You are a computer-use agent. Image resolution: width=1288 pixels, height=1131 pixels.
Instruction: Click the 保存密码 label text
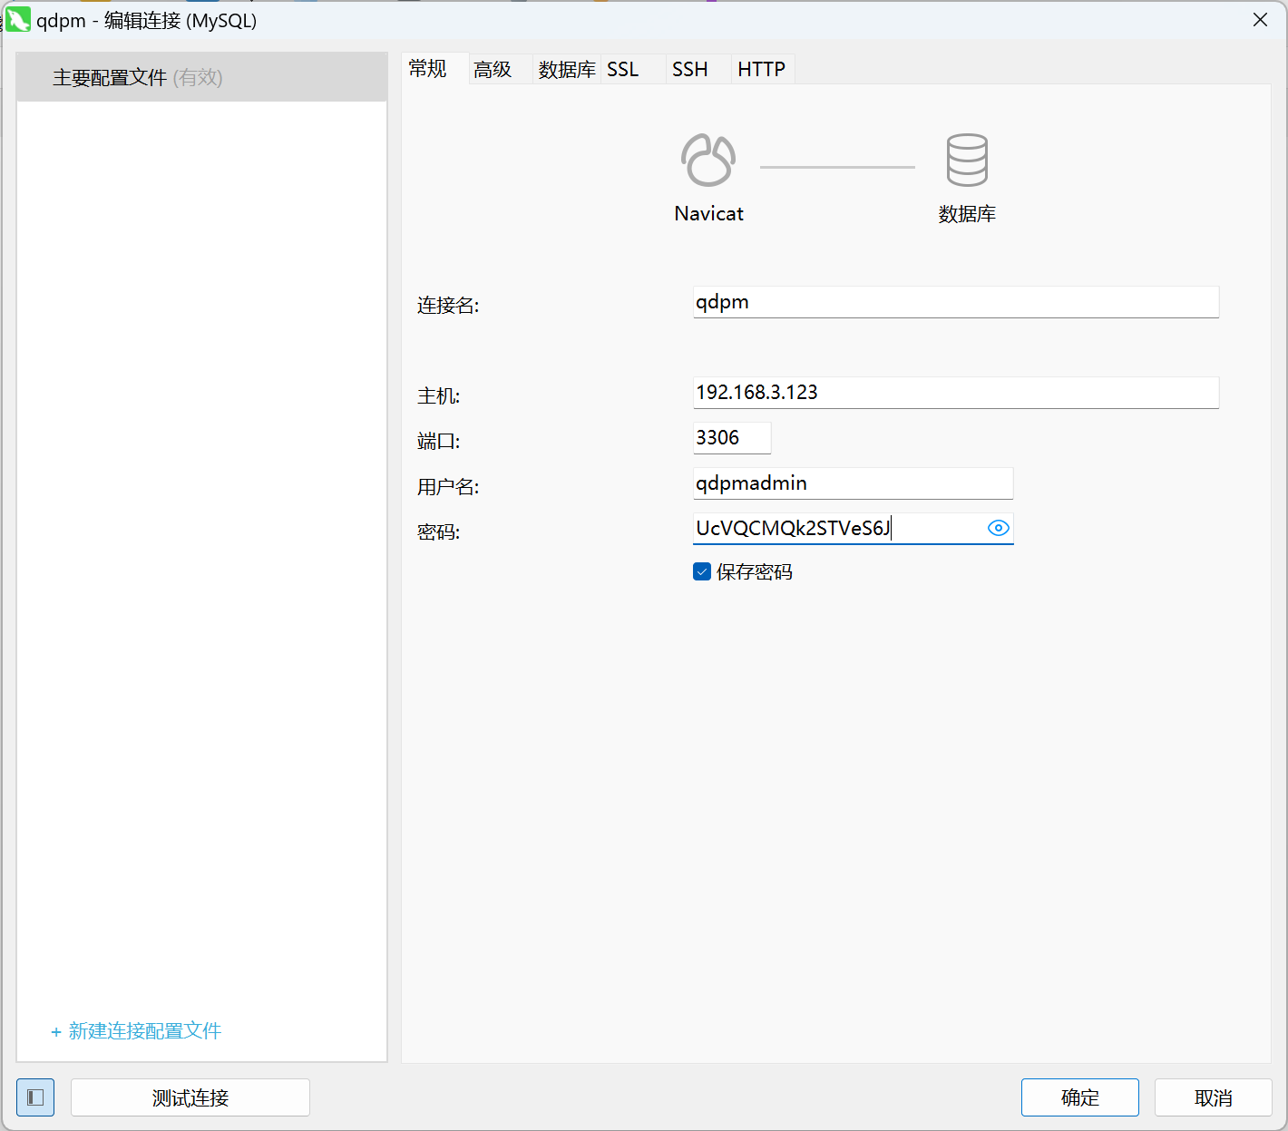(755, 572)
